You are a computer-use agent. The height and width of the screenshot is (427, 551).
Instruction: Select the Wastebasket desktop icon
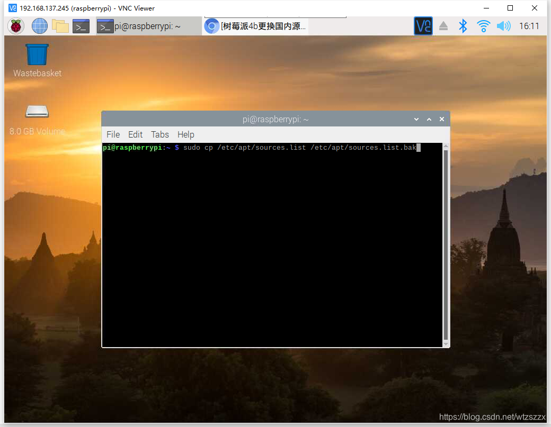[37, 60]
